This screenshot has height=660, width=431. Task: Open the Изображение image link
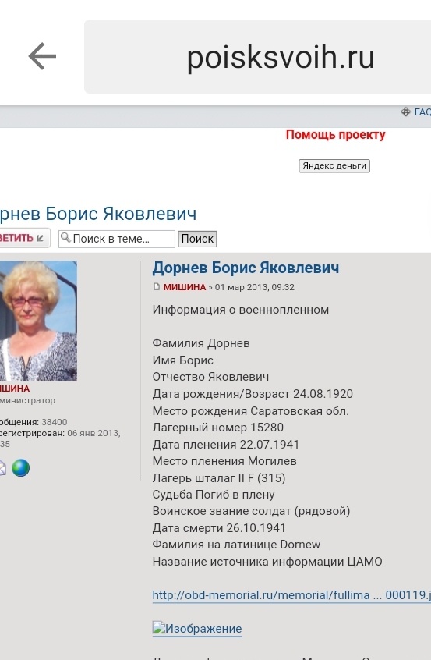point(196,629)
